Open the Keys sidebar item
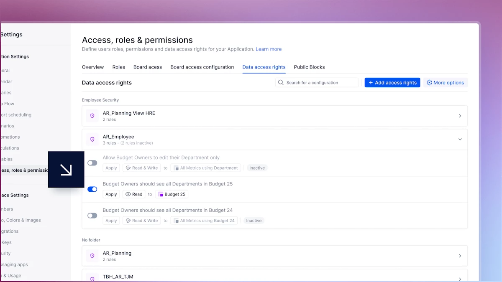 [x=6, y=242]
